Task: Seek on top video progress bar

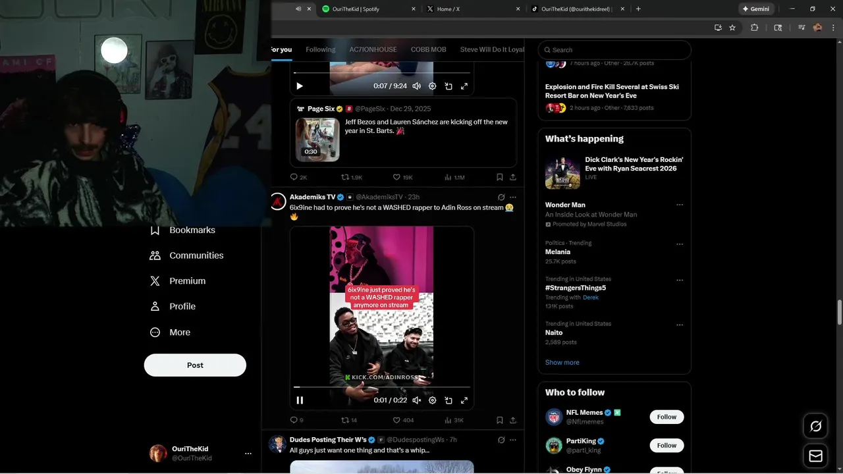Action: [382, 72]
